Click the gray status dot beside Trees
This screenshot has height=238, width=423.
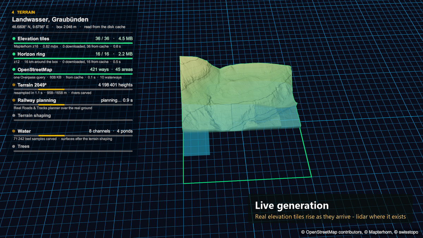coord(14,146)
